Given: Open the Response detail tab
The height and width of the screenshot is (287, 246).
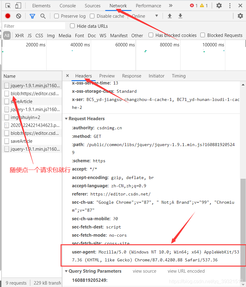Looking at the screenshot, I should point(132,76).
